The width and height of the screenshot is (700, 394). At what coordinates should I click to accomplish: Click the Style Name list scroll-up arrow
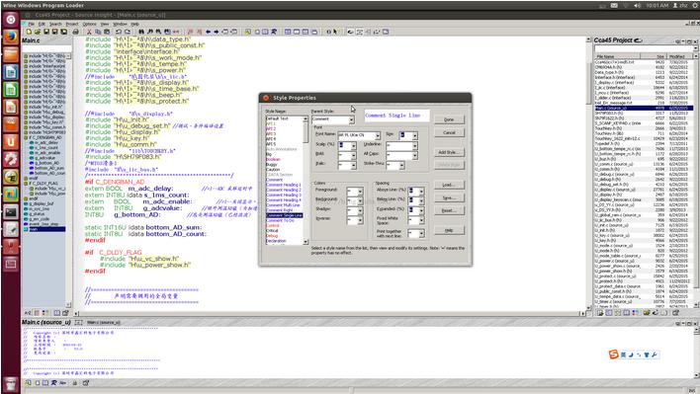(x=306, y=118)
